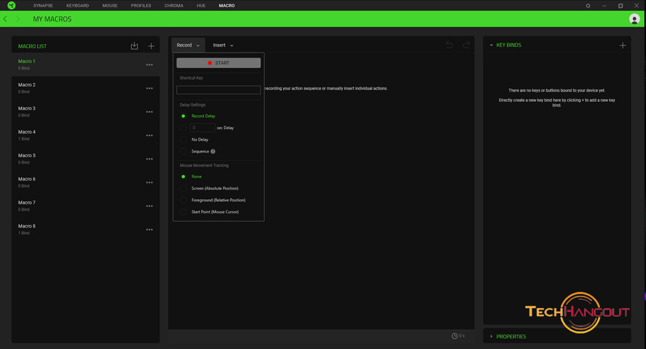Viewport: 646px width, 349px height.
Task: Select Macro 1 in the list
Action: pyautogui.click(x=86, y=64)
